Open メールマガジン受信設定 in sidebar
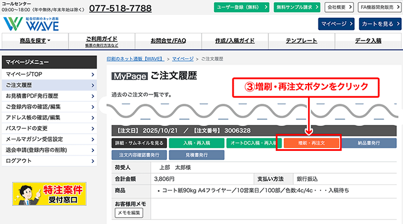Viewport: 403px width, 224px height. [x=50, y=139]
